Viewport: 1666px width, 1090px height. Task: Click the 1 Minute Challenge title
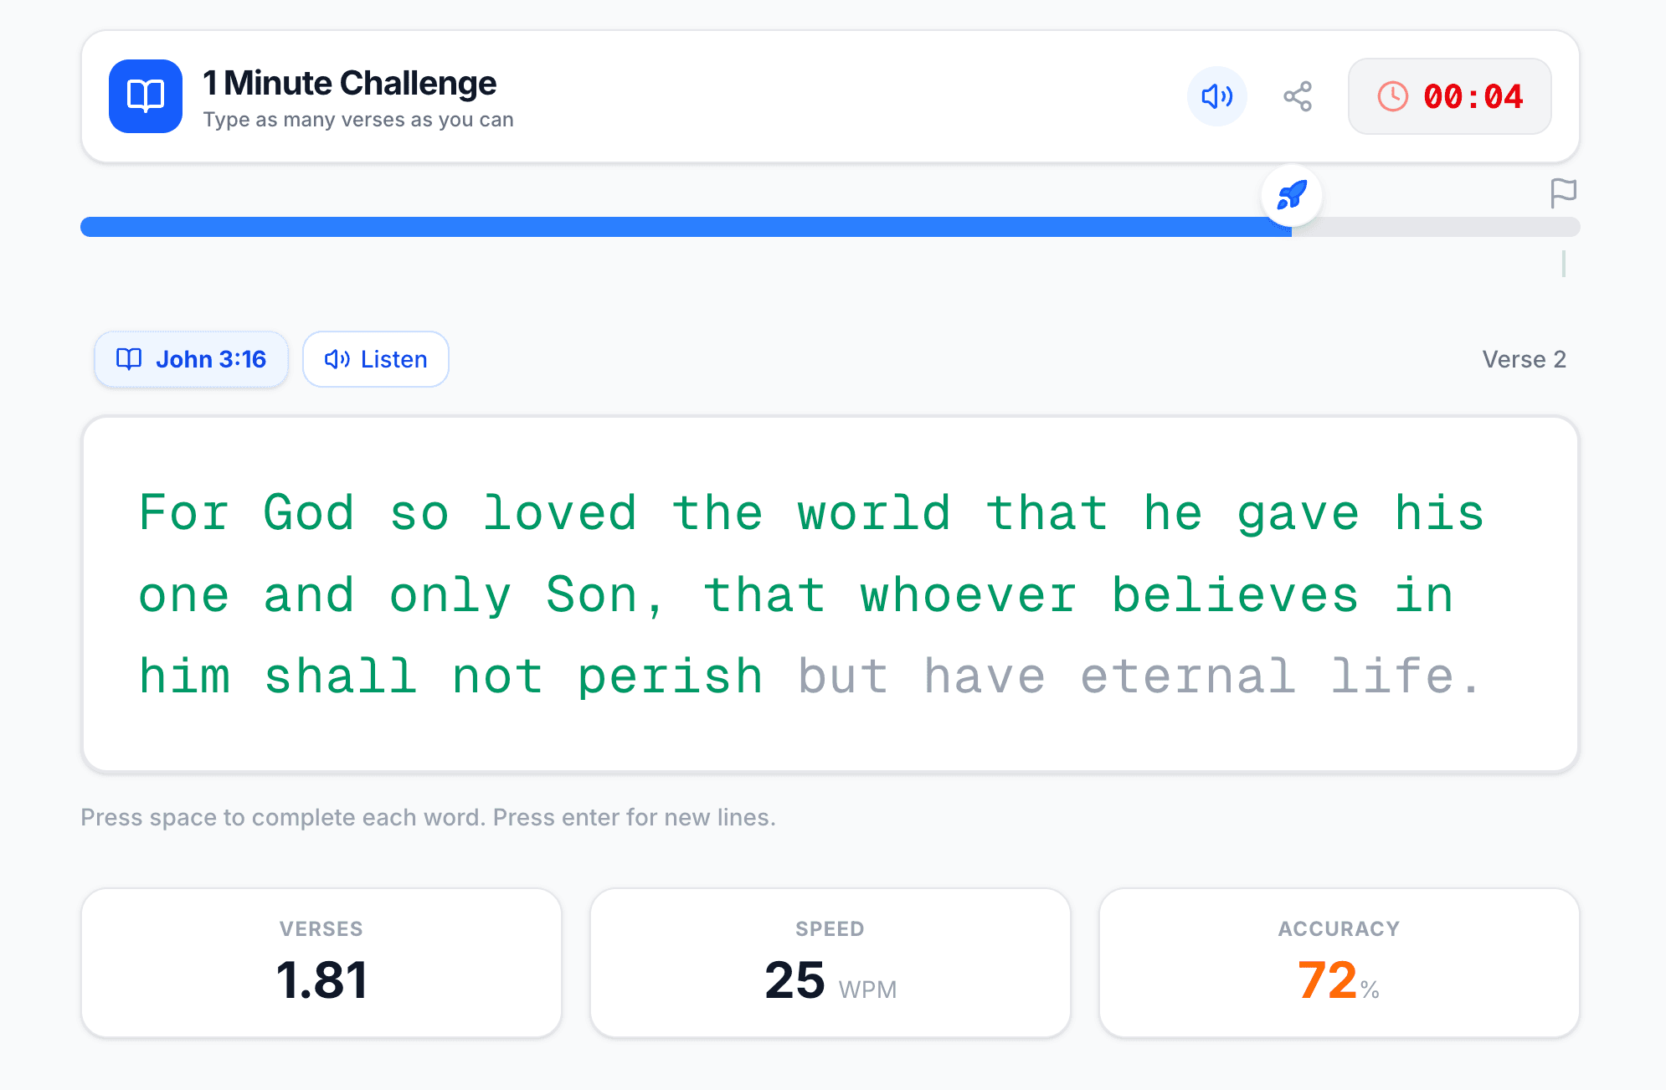click(x=350, y=81)
